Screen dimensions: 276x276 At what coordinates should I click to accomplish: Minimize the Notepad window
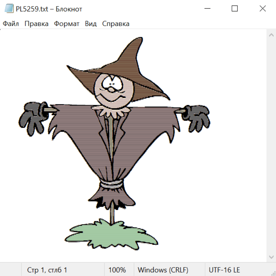pyautogui.click(x=207, y=9)
